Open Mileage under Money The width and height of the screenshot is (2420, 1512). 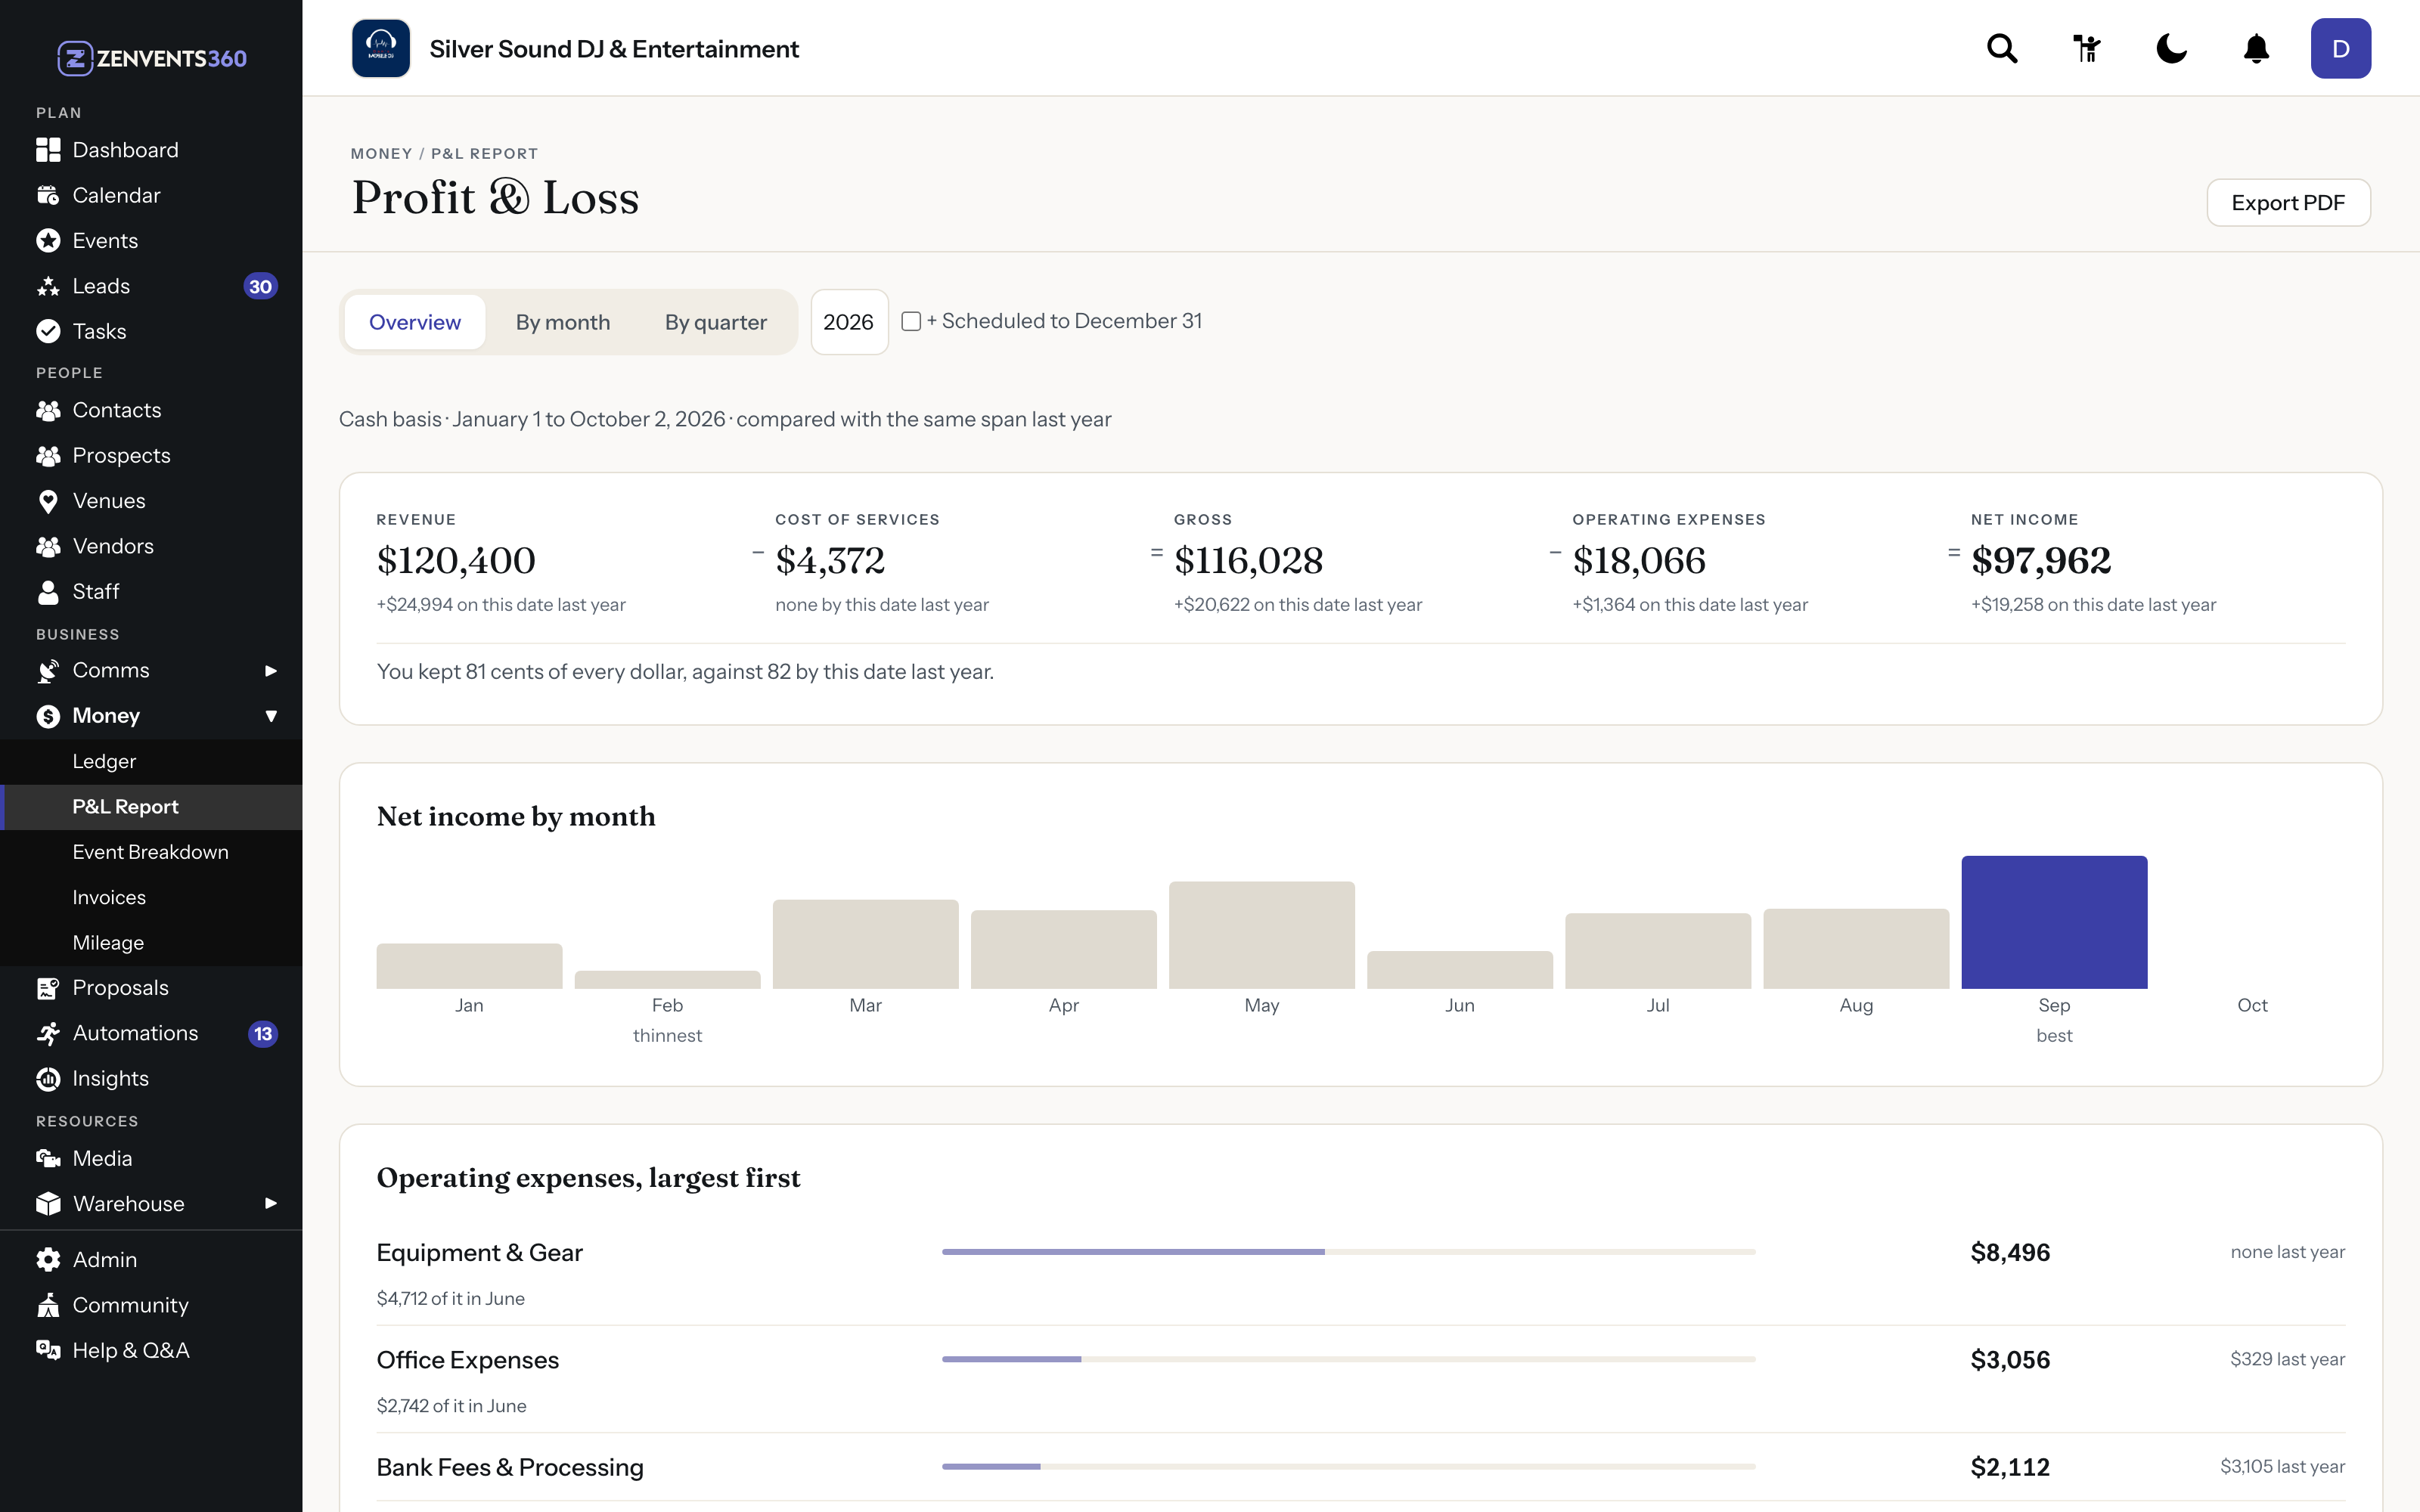click(151, 943)
